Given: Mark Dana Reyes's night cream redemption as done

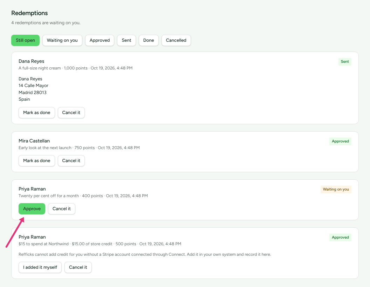Looking at the screenshot, I should (x=36, y=113).
